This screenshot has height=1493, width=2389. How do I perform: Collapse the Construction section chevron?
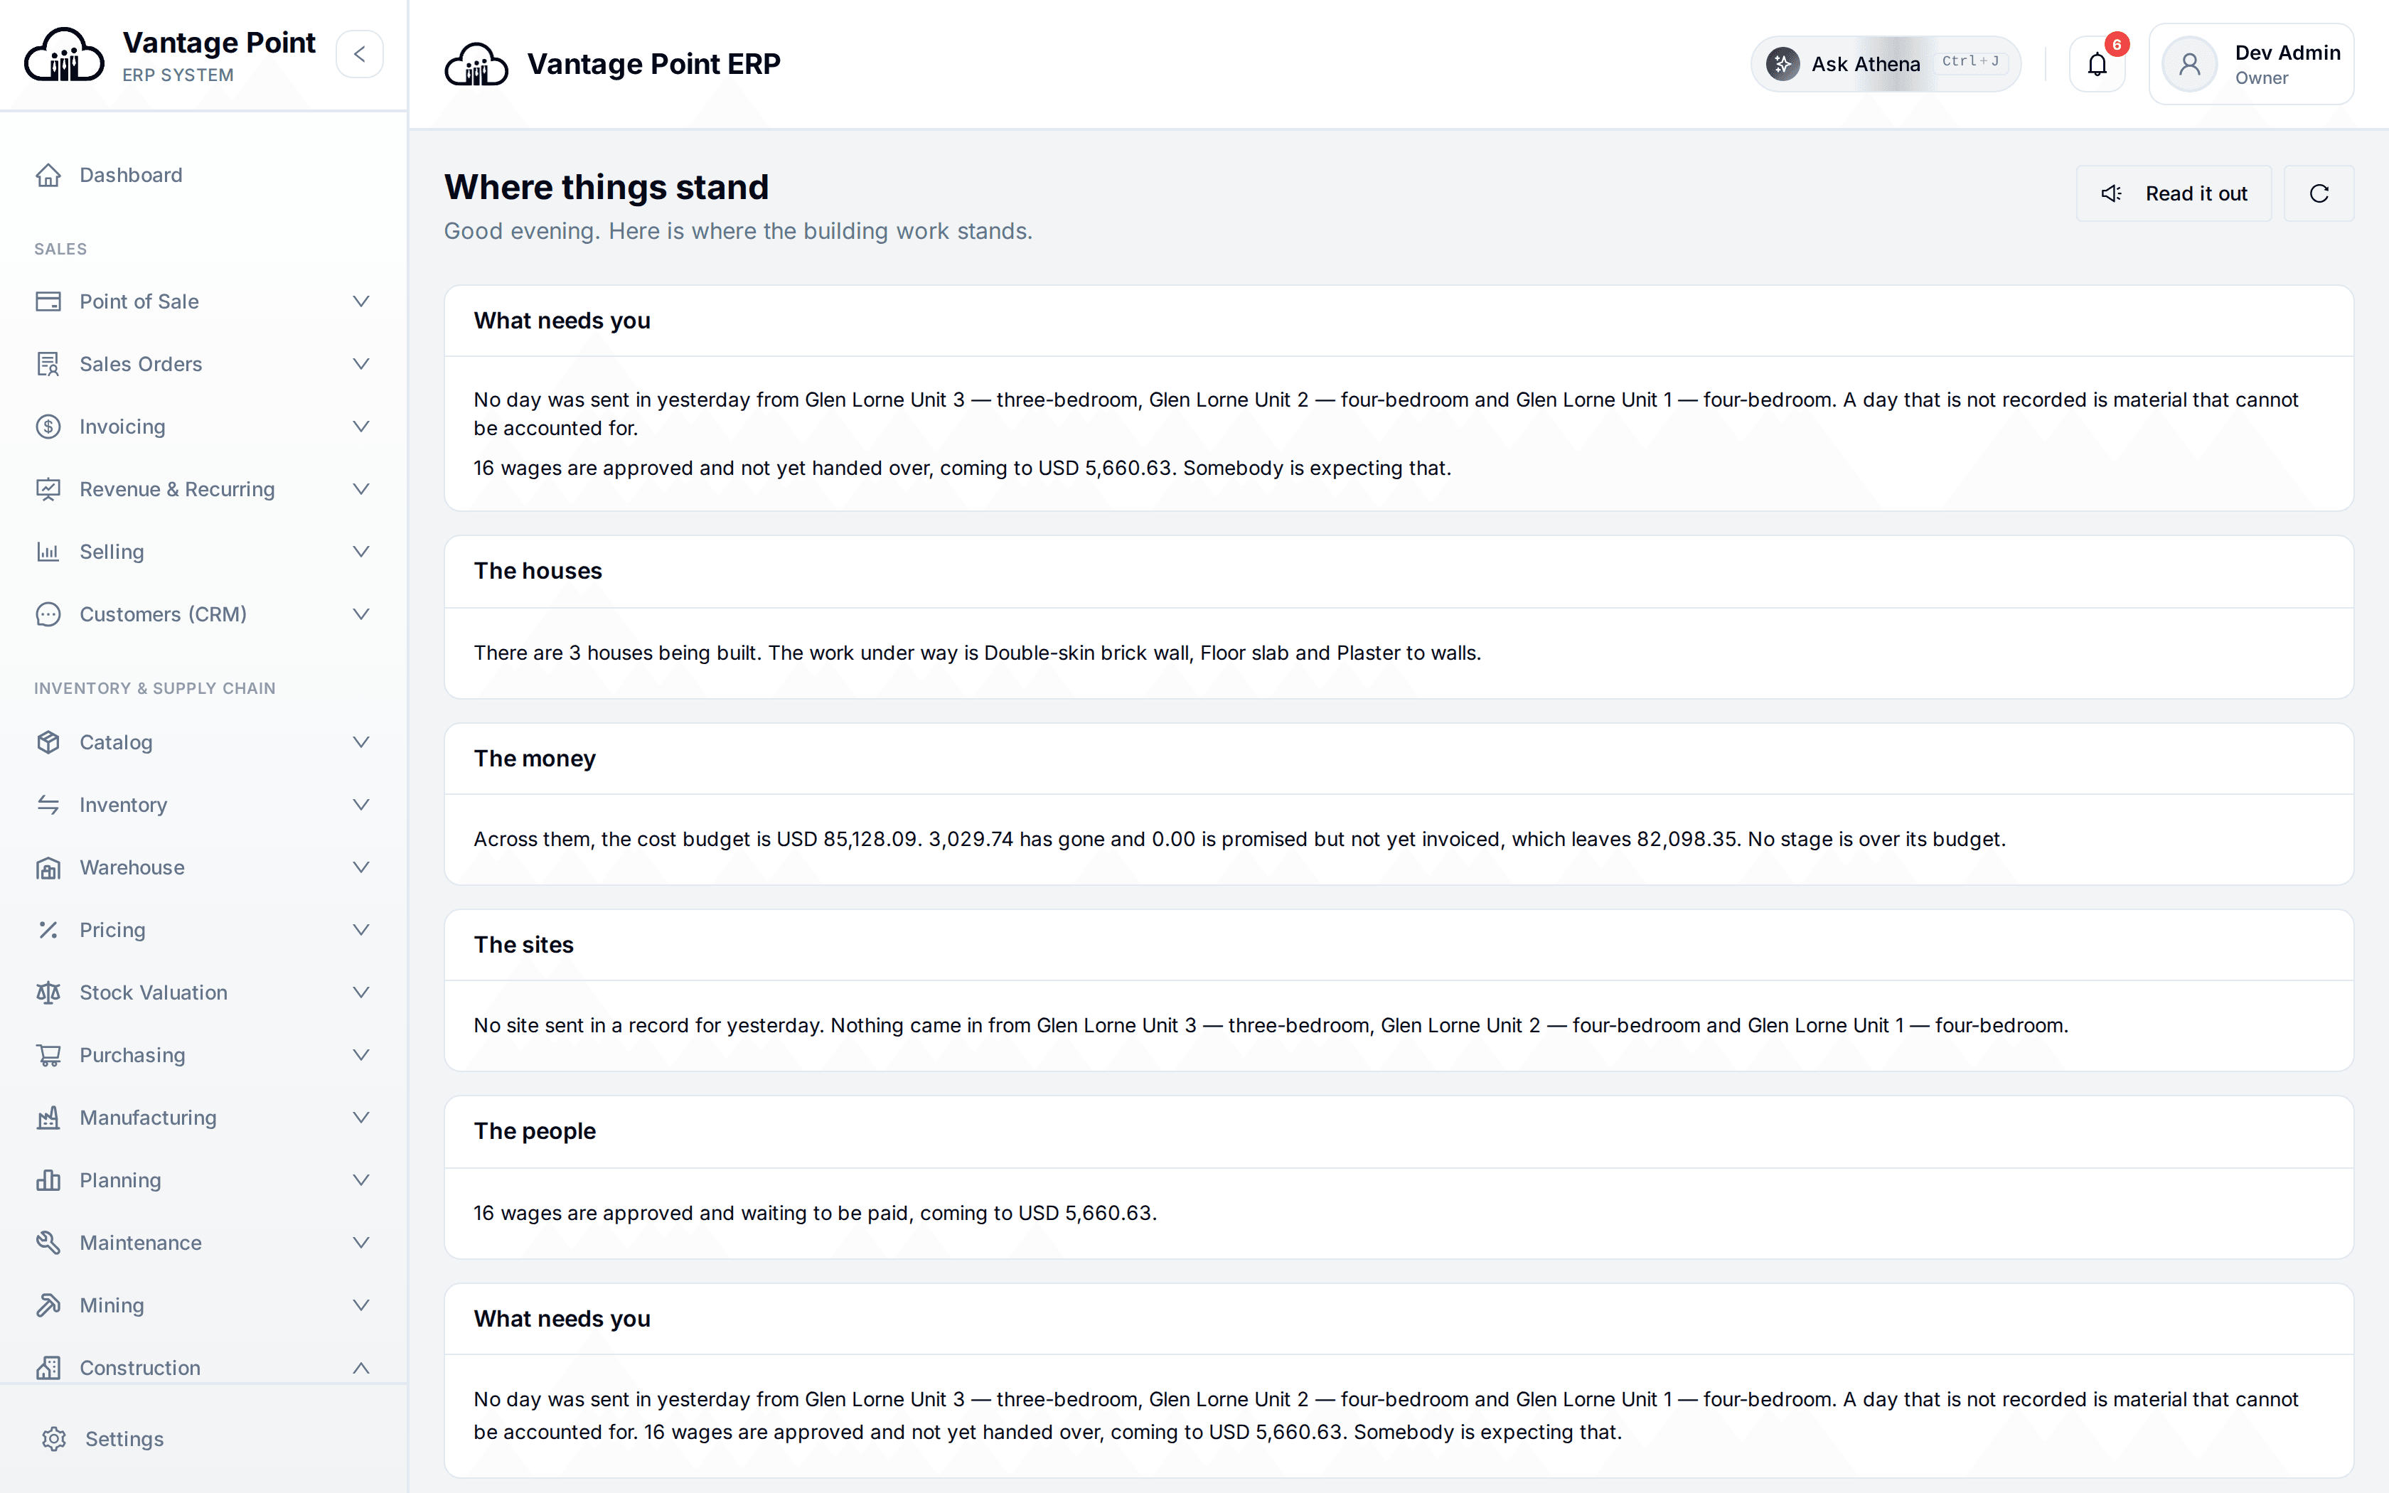(x=361, y=1368)
